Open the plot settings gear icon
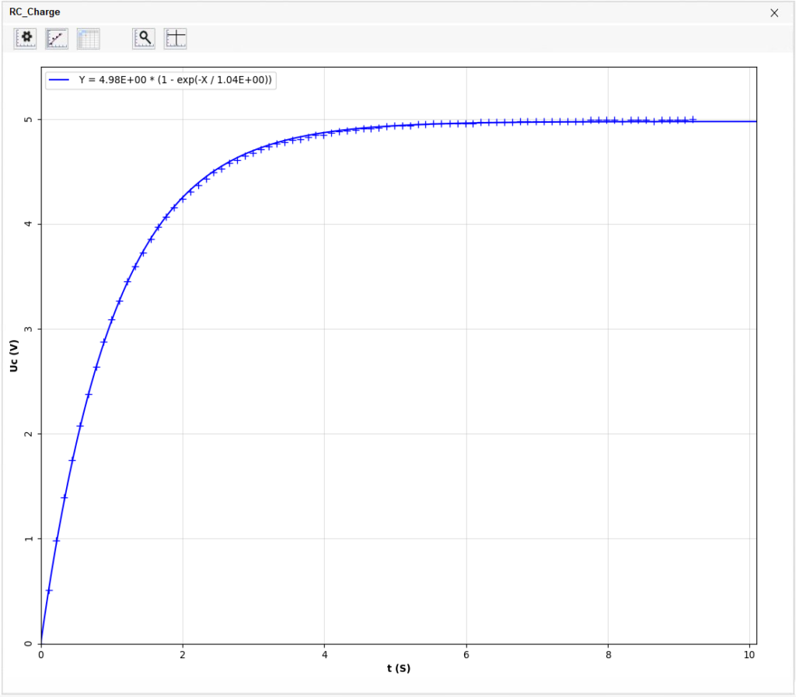Image resolution: width=796 pixels, height=697 pixels. point(26,38)
